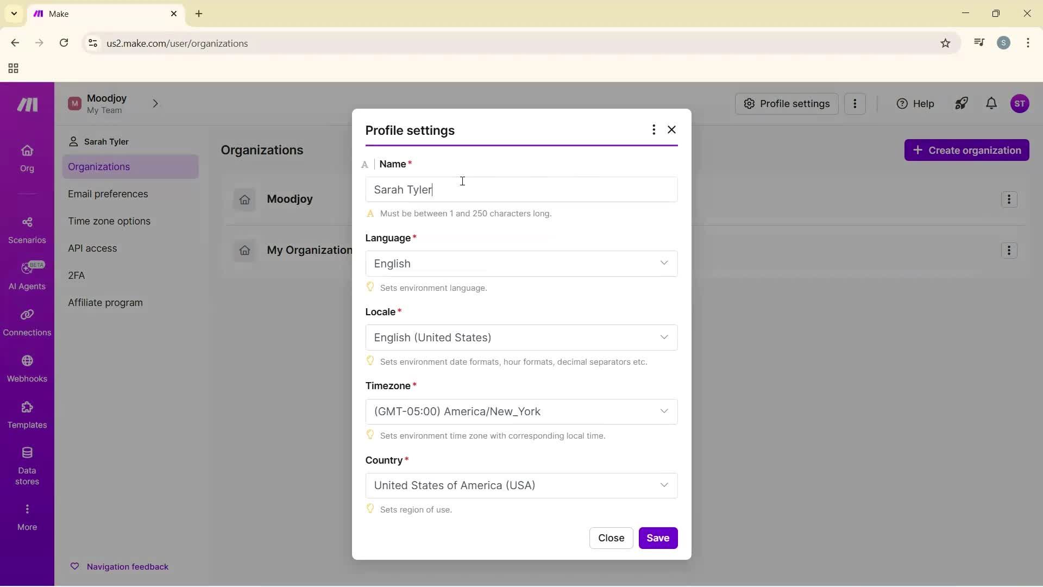Image resolution: width=1043 pixels, height=587 pixels.
Task: Open the Templates section
Action: tap(27, 415)
